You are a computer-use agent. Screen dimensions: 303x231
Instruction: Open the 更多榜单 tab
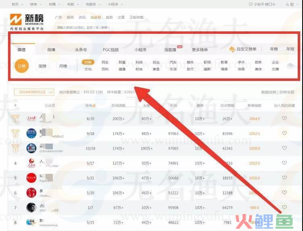[200, 49]
